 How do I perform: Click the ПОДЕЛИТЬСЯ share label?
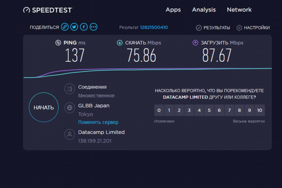(x=44, y=27)
